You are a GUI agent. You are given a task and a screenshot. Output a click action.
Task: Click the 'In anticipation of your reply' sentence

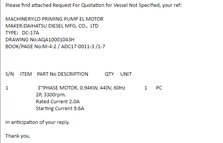coord(37,122)
